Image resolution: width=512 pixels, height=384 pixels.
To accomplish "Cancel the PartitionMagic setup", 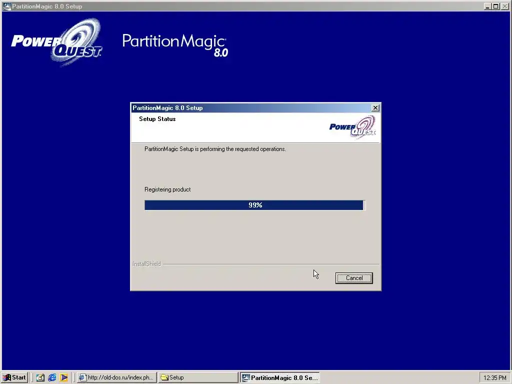I will (x=354, y=278).
